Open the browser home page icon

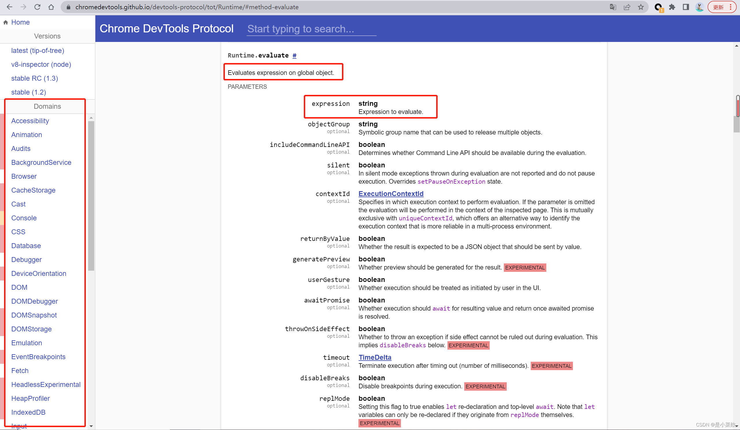tap(51, 7)
